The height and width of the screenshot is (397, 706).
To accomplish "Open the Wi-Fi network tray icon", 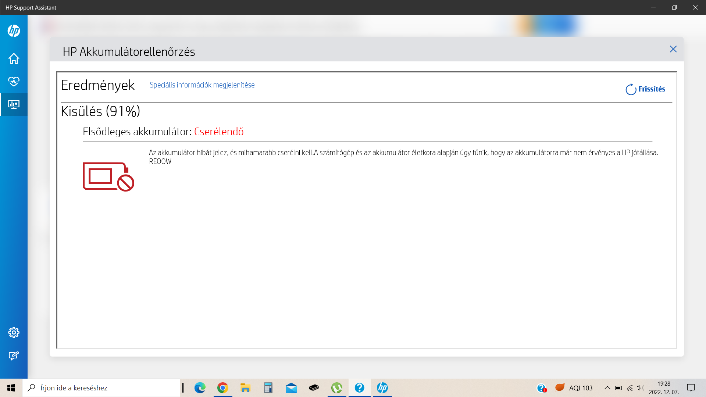I will [x=630, y=388].
